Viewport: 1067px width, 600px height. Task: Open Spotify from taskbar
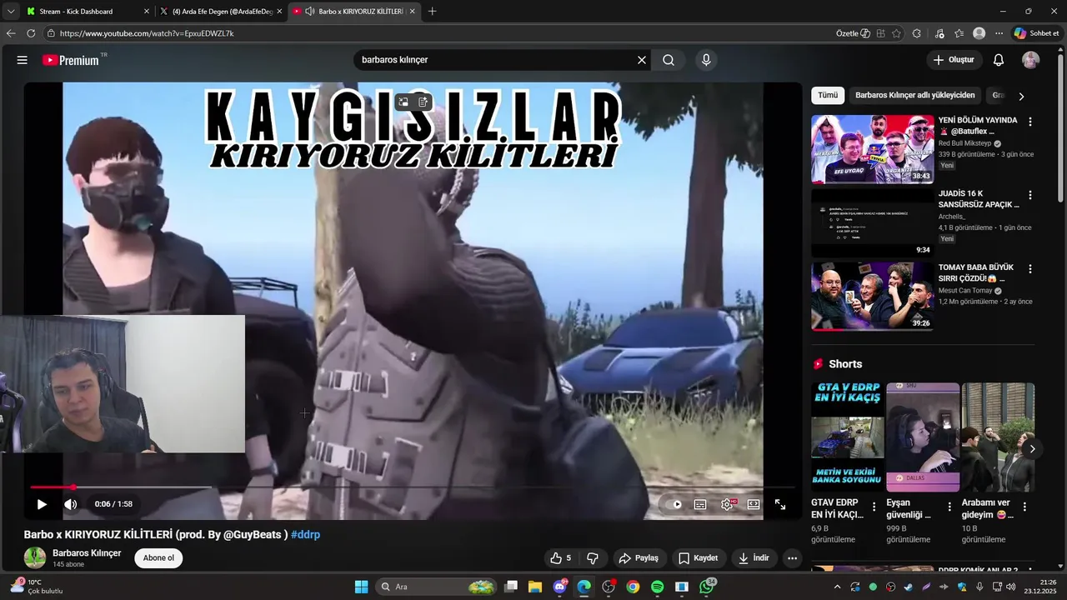pos(657,587)
